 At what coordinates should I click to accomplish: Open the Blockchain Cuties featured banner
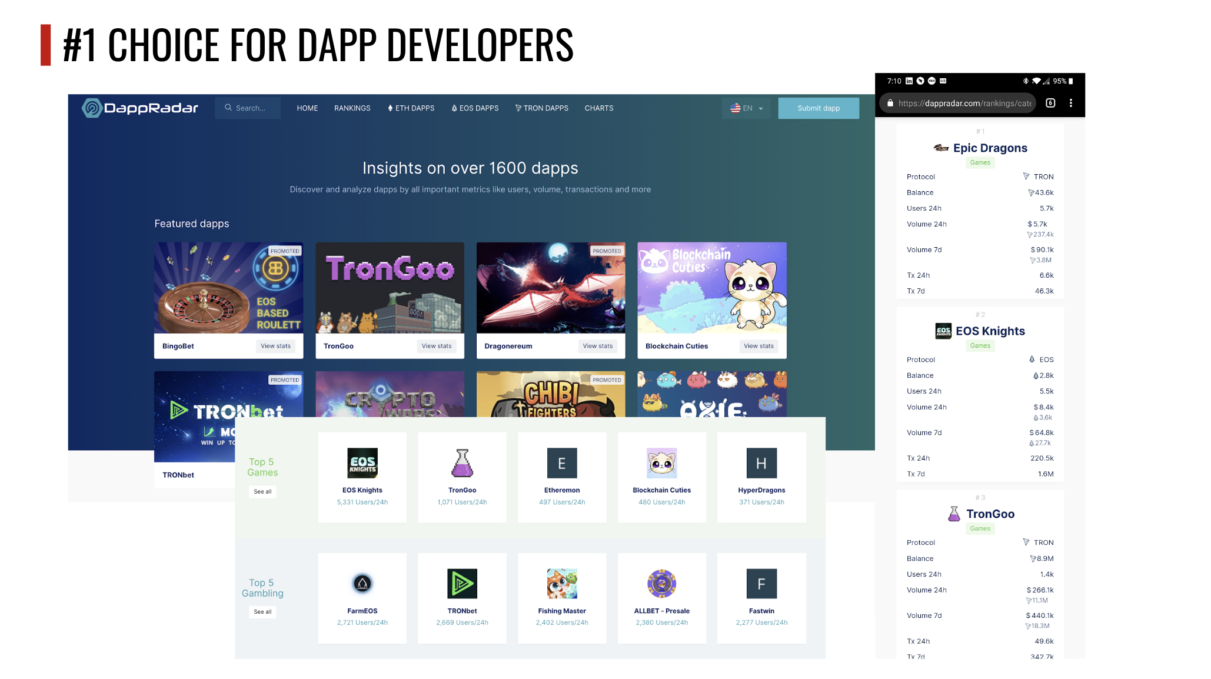tap(712, 288)
